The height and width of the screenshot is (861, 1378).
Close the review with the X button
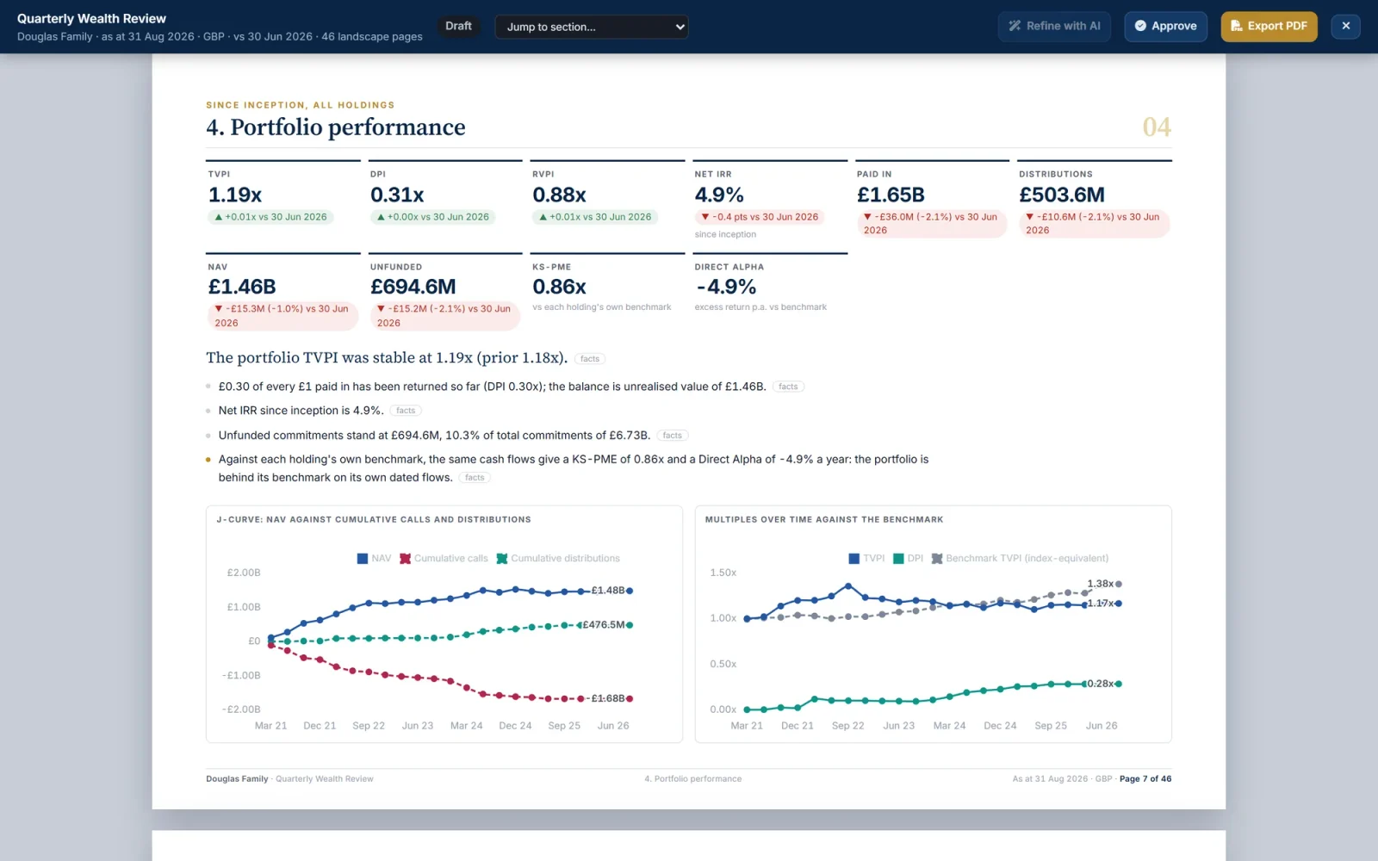(1345, 26)
